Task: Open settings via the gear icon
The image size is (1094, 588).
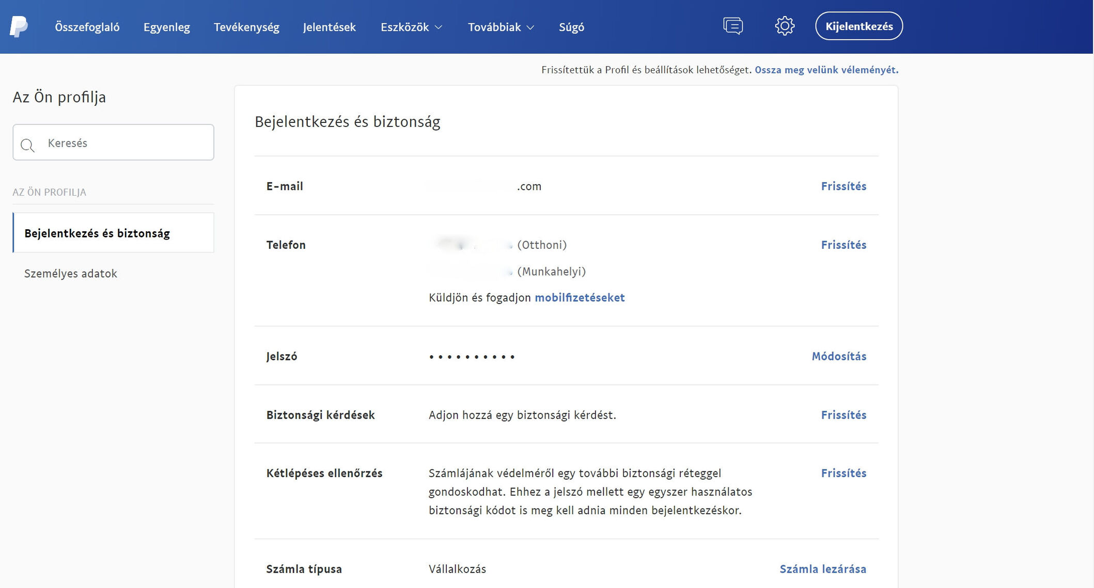Action: click(x=784, y=26)
